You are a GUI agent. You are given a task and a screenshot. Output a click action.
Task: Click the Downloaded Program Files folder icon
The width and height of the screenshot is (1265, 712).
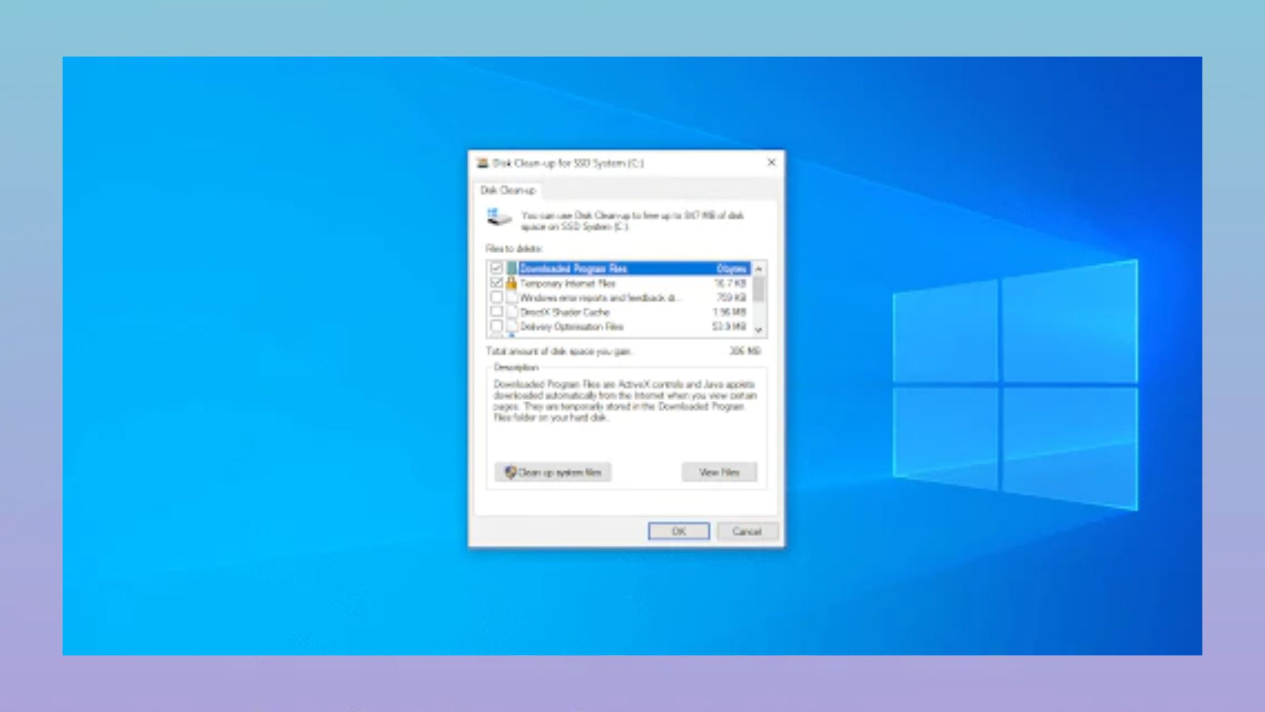point(512,268)
